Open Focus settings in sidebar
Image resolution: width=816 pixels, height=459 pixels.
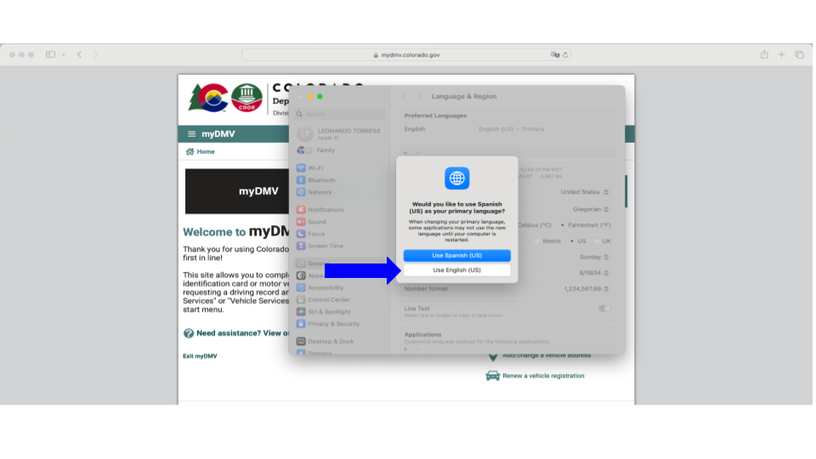point(311,234)
